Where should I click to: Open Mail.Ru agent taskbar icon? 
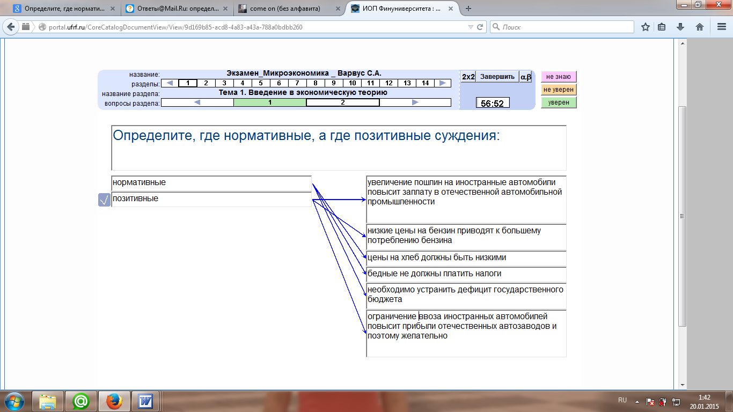click(x=80, y=401)
